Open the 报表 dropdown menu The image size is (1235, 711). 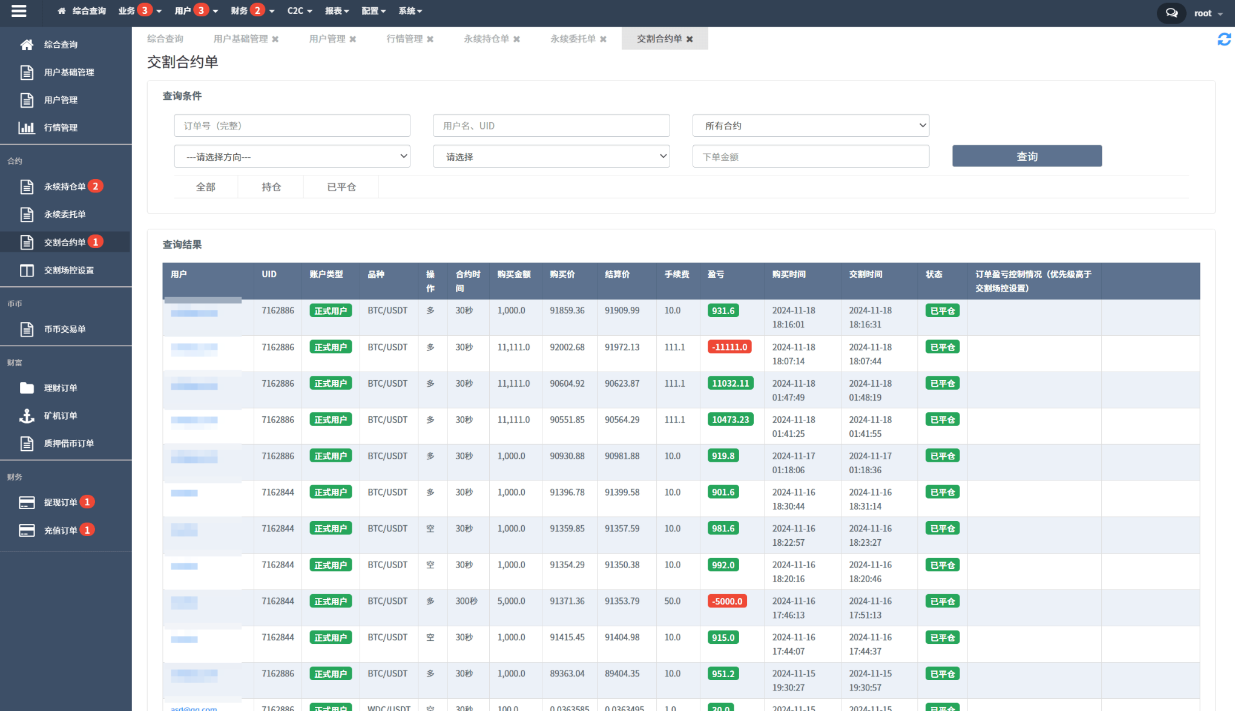tap(337, 11)
